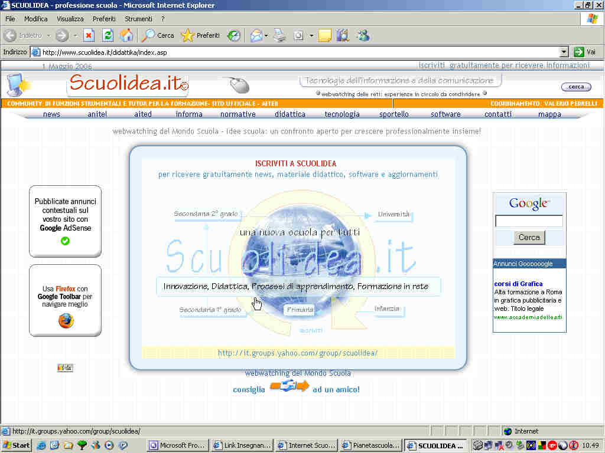
Task: Switch to the Microsoft Fro... taskbar window
Action: [178, 446]
